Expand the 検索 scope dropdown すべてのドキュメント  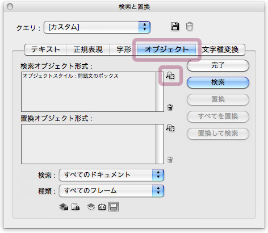[111, 175]
